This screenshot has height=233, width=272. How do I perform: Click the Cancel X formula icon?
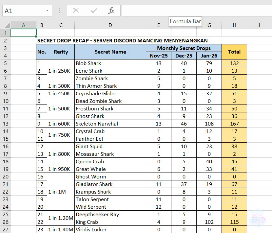coord(76,11)
